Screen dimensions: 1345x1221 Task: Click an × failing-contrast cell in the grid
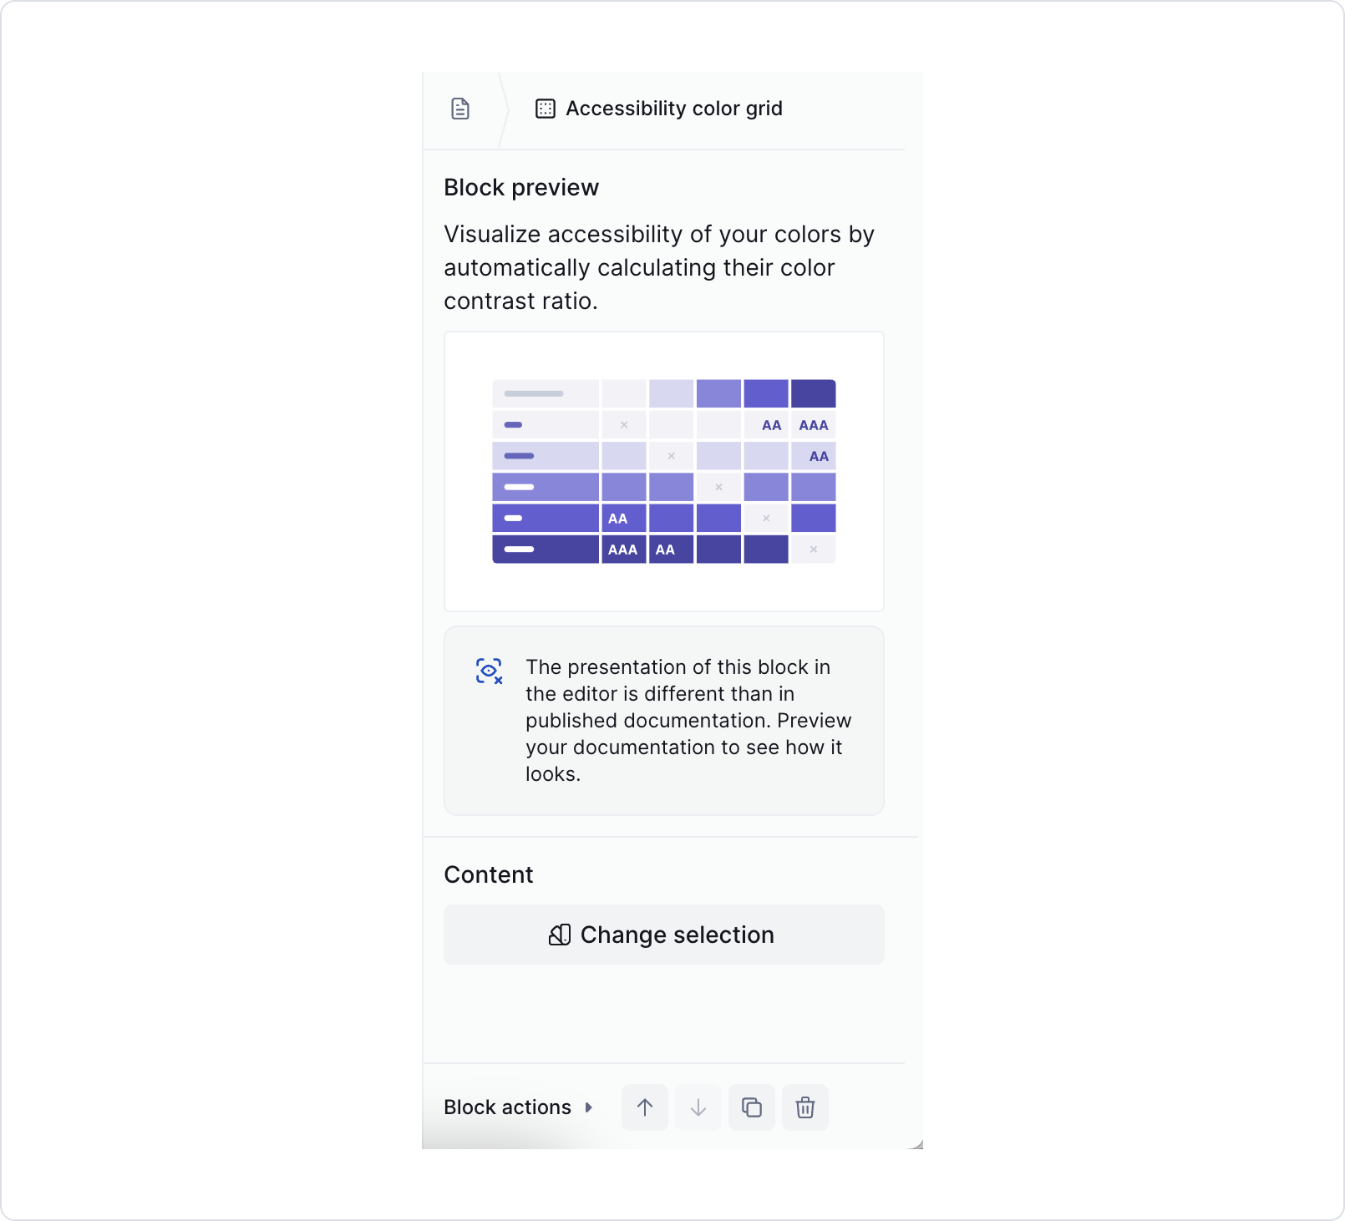(x=622, y=424)
